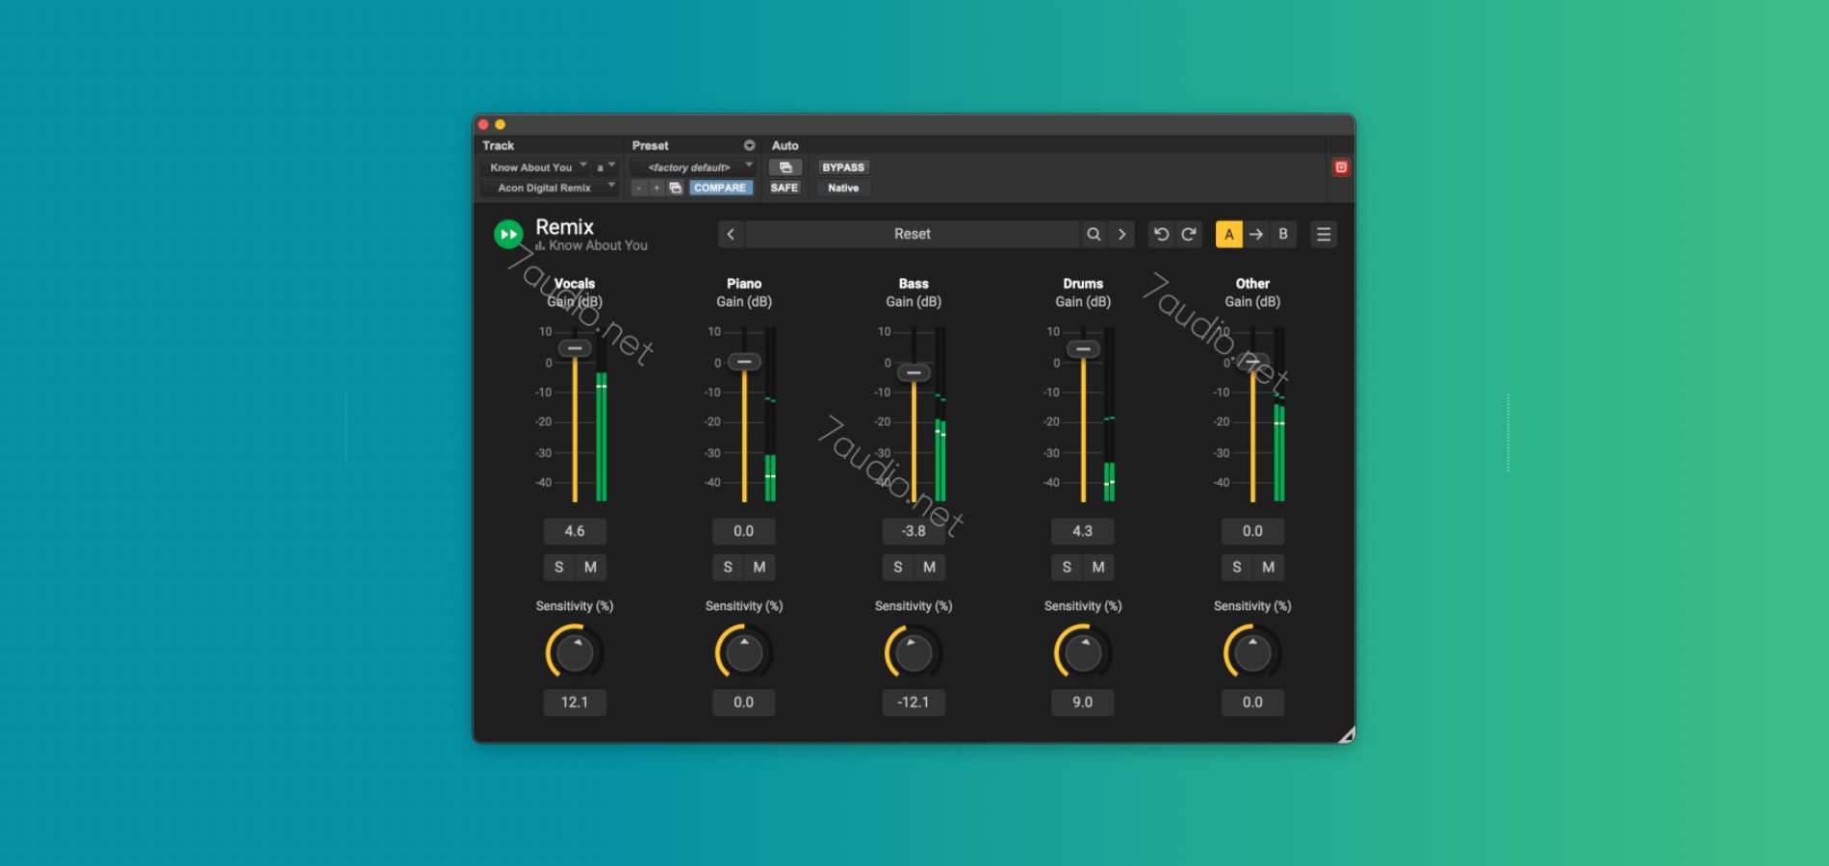Viewport: 1829px width, 866px height.
Task: Click the Other gain value field
Action: click(1252, 531)
